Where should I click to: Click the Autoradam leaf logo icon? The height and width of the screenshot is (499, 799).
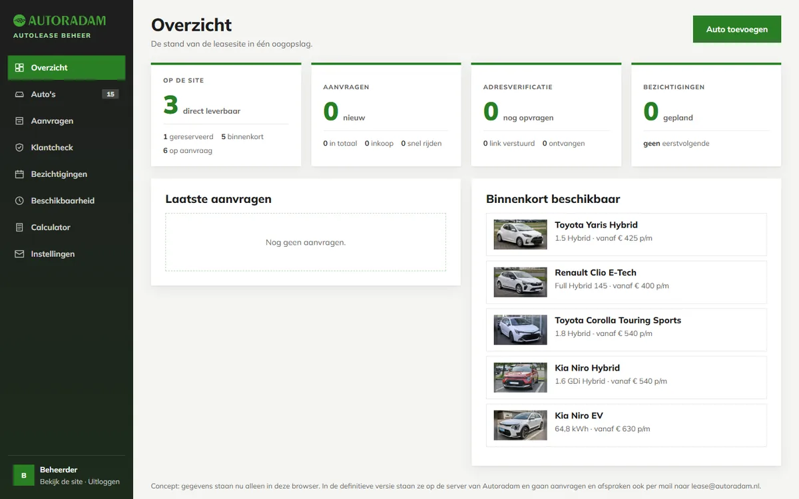click(x=19, y=21)
